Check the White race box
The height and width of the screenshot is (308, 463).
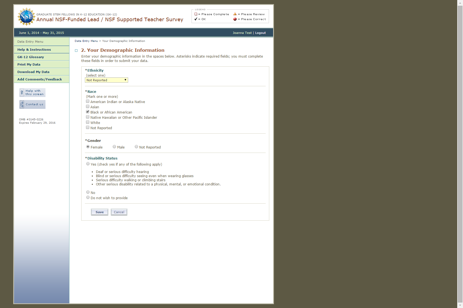pos(88,122)
